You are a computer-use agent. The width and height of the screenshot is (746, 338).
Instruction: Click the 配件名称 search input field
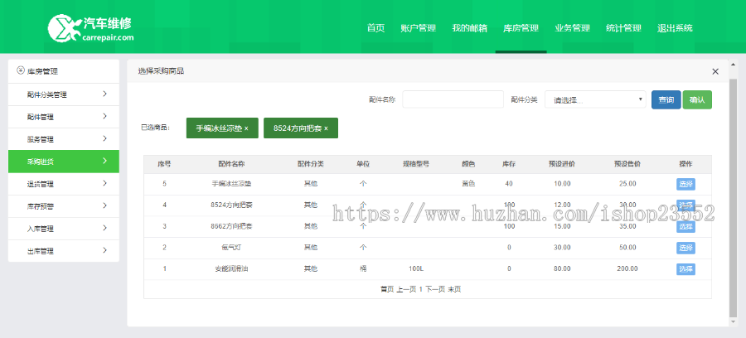[x=453, y=99]
